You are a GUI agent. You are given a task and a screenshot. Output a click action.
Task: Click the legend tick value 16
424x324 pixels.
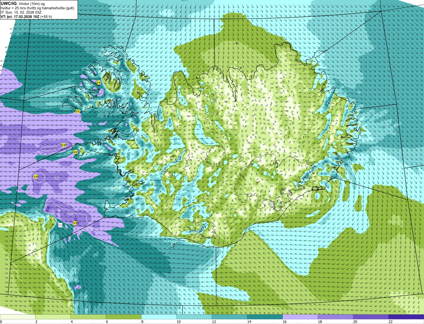pos(285,322)
